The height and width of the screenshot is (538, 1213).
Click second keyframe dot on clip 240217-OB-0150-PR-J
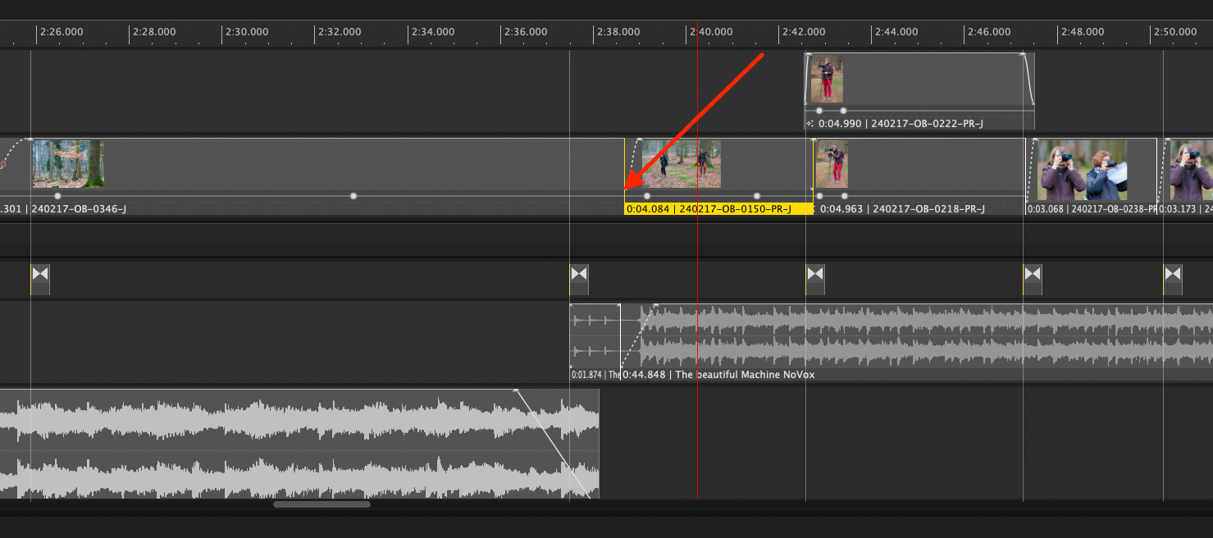[757, 196]
